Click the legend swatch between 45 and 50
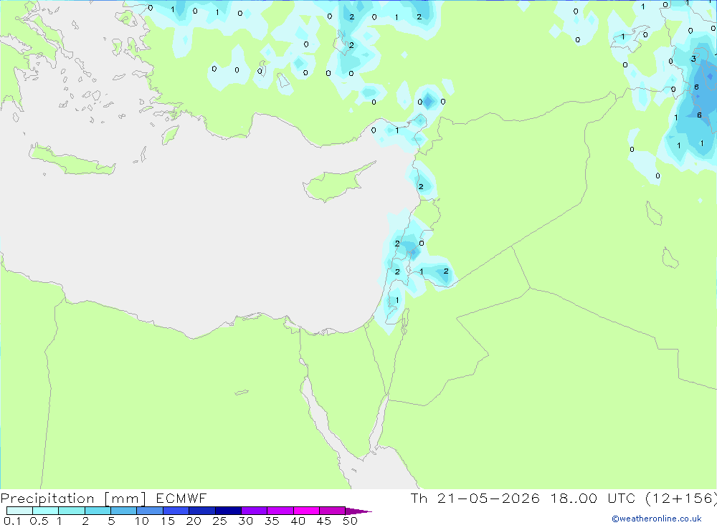This screenshot has height=525, width=717. pyautogui.click(x=333, y=511)
